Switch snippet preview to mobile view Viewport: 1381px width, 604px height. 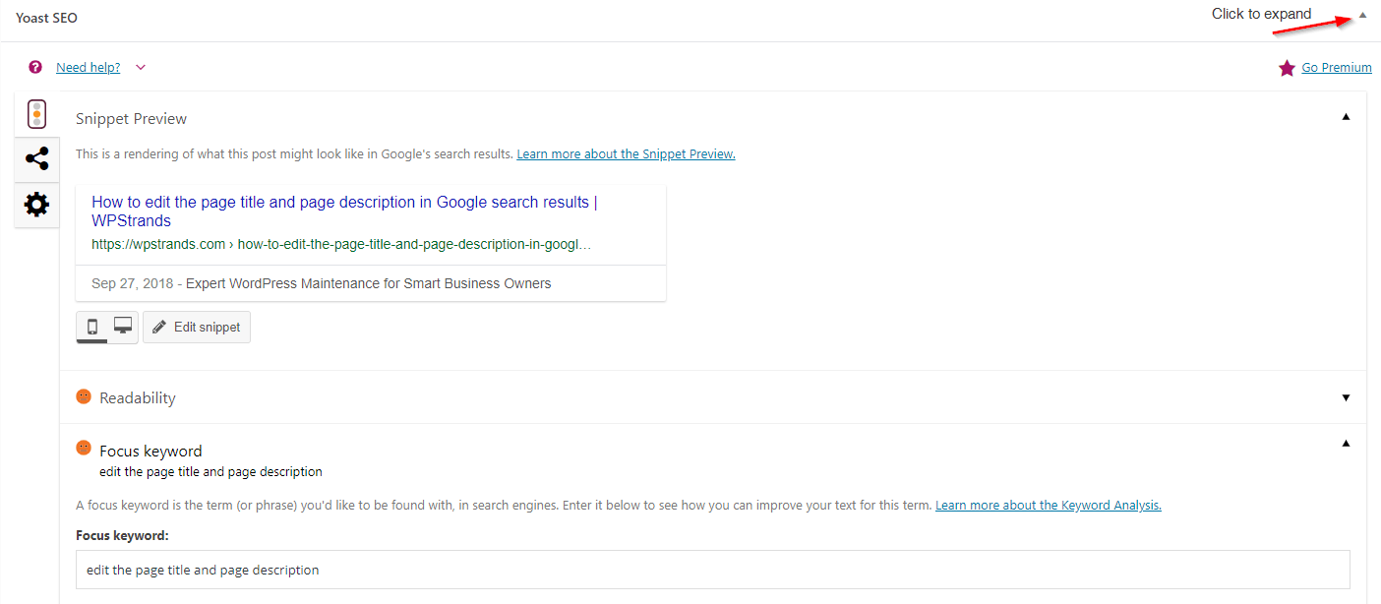coord(92,327)
